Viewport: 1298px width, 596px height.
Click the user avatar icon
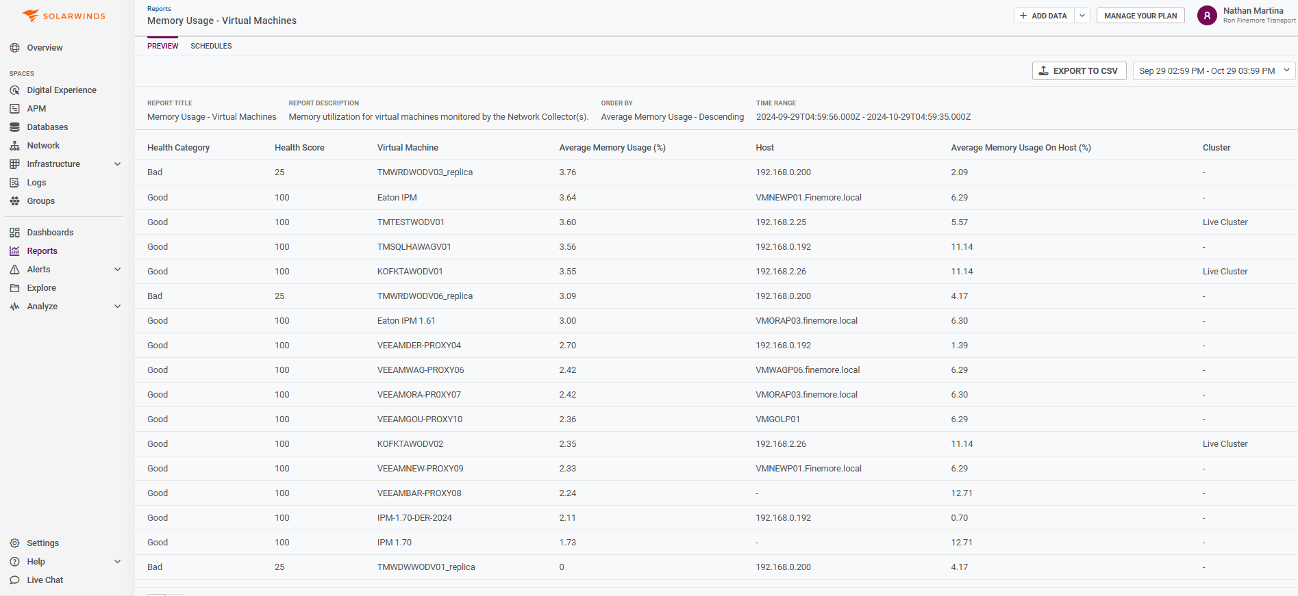point(1207,15)
